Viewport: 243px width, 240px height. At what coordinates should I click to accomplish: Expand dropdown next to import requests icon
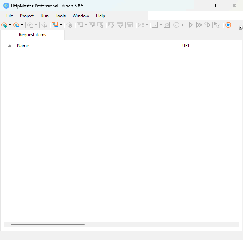(61, 25)
